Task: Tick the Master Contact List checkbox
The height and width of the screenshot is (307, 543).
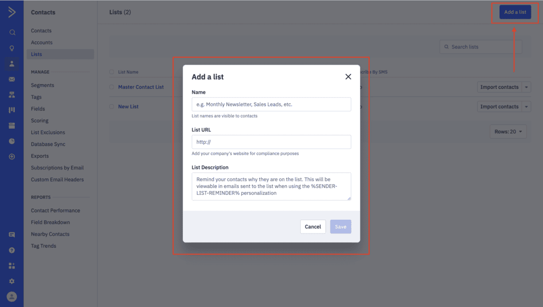Action: [x=111, y=87]
